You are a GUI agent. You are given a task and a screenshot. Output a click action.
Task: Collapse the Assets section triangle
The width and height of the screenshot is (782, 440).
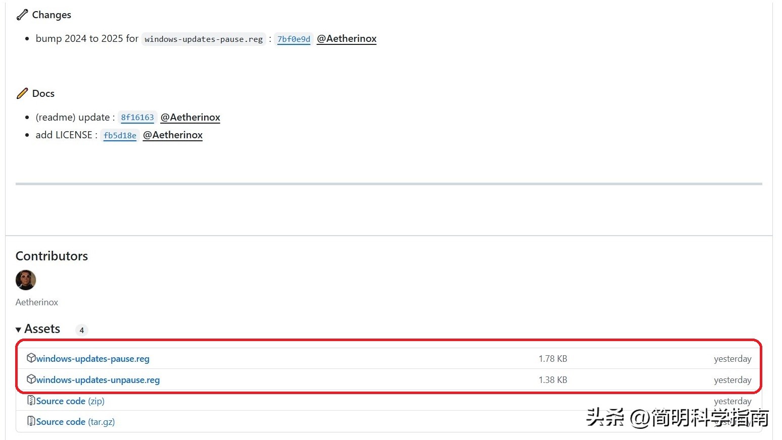(x=18, y=329)
